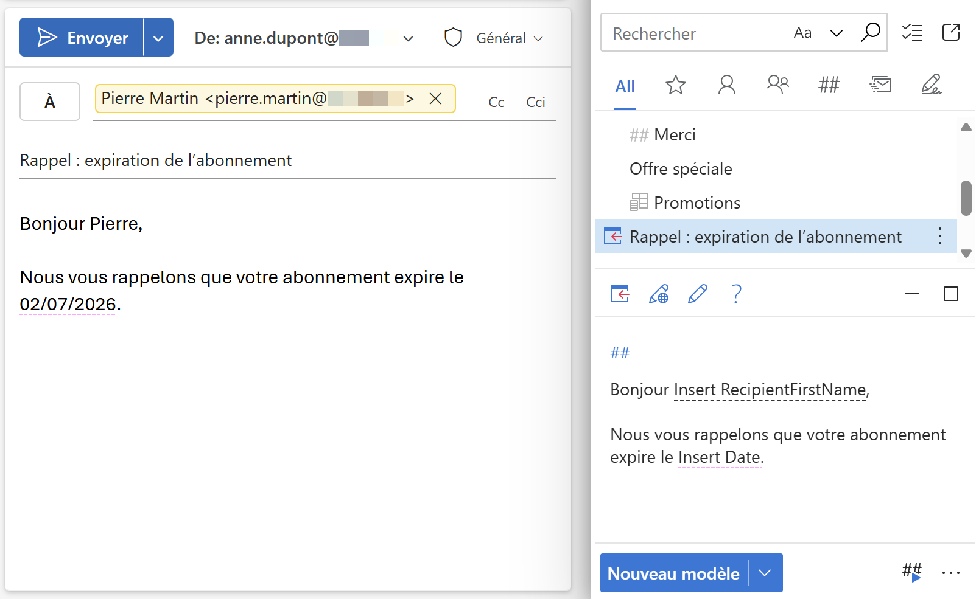Click the template list scrollbar thumb
The image size is (979, 599).
point(966,198)
